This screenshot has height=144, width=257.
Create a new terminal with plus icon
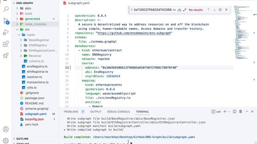pos(225,112)
